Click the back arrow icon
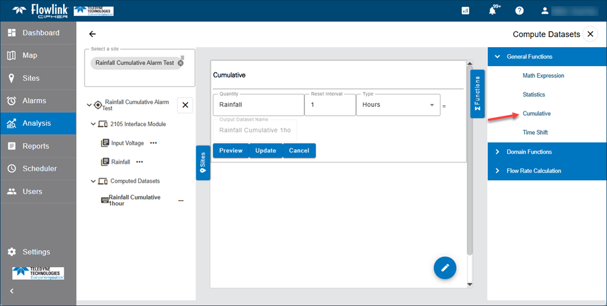The image size is (607, 306). [93, 34]
